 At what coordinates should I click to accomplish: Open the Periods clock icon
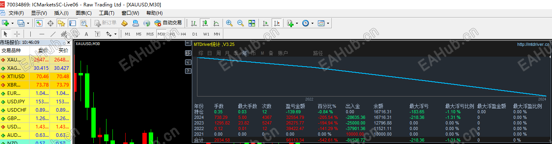pyautogui.click(x=306, y=23)
